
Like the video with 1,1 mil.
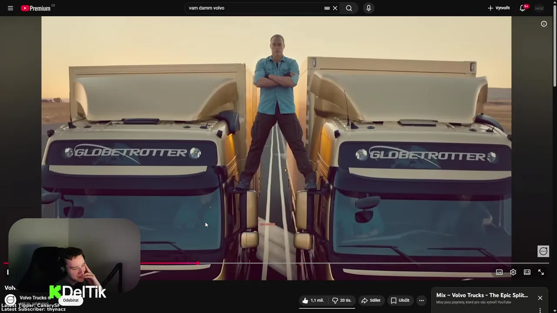313,300
